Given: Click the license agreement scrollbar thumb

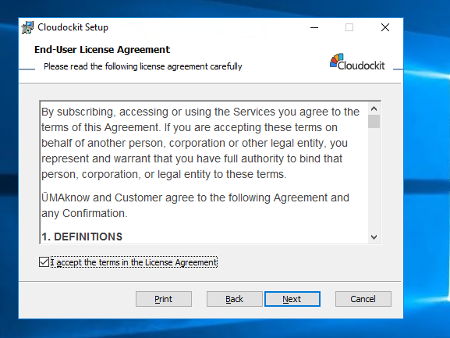Looking at the screenshot, I should 374,122.
